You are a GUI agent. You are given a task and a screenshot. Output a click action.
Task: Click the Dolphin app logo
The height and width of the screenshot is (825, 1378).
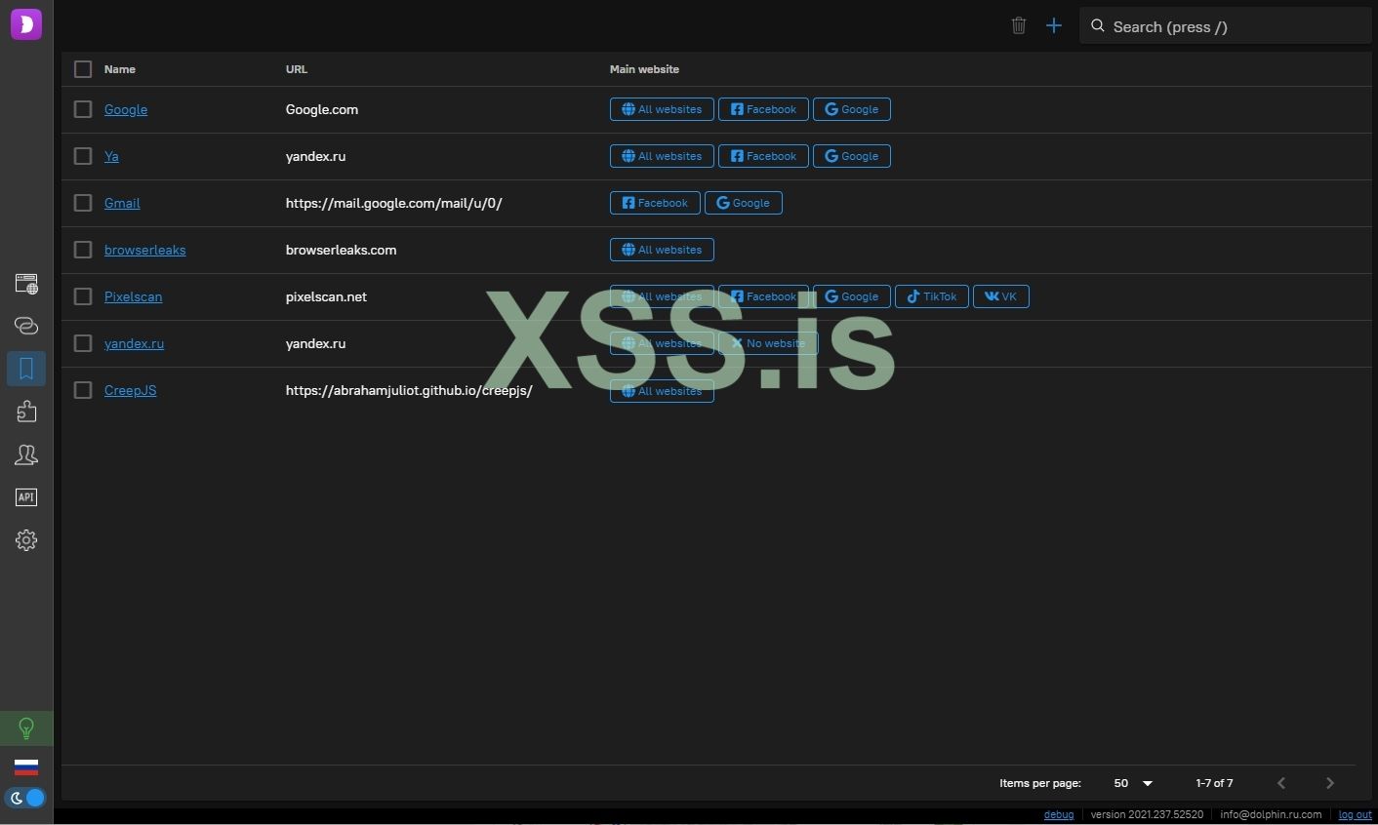26,24
